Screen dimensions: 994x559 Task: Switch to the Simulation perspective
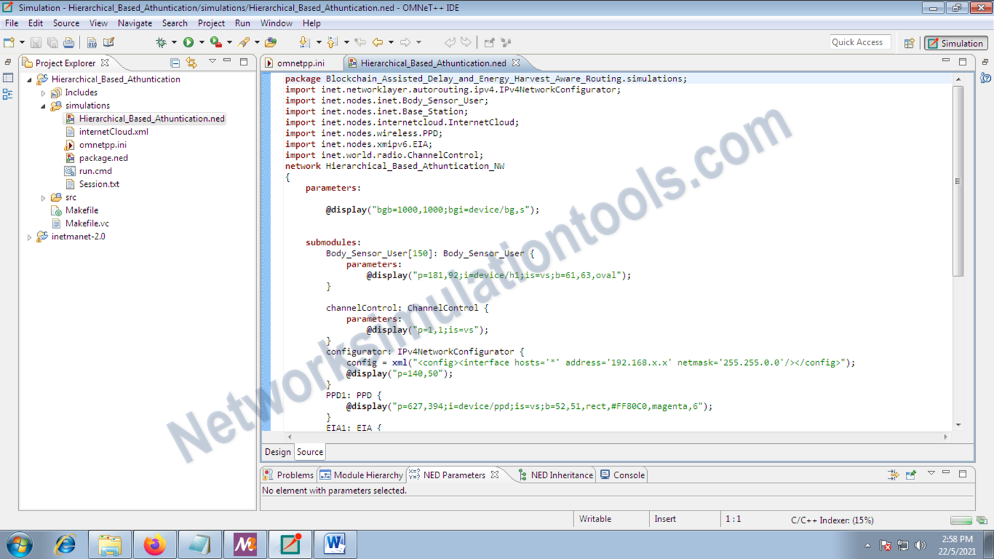coord(956,42)
